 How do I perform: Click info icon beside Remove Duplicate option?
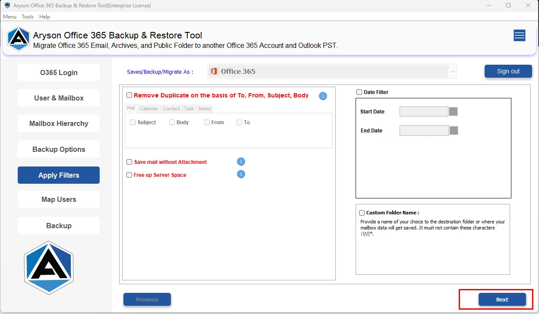tap(323, 96)
